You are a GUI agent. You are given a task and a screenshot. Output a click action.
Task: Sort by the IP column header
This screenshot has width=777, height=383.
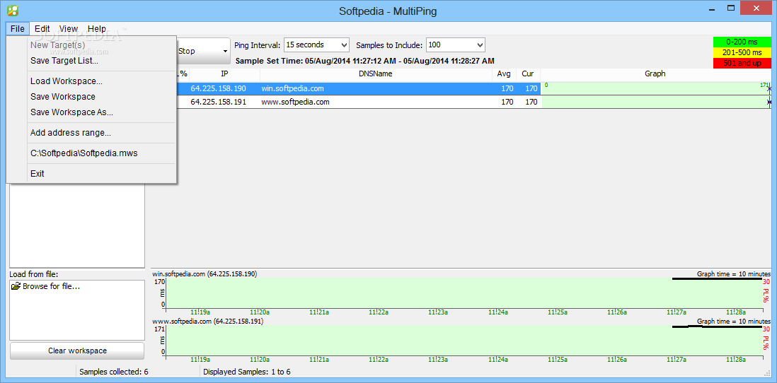224,73
